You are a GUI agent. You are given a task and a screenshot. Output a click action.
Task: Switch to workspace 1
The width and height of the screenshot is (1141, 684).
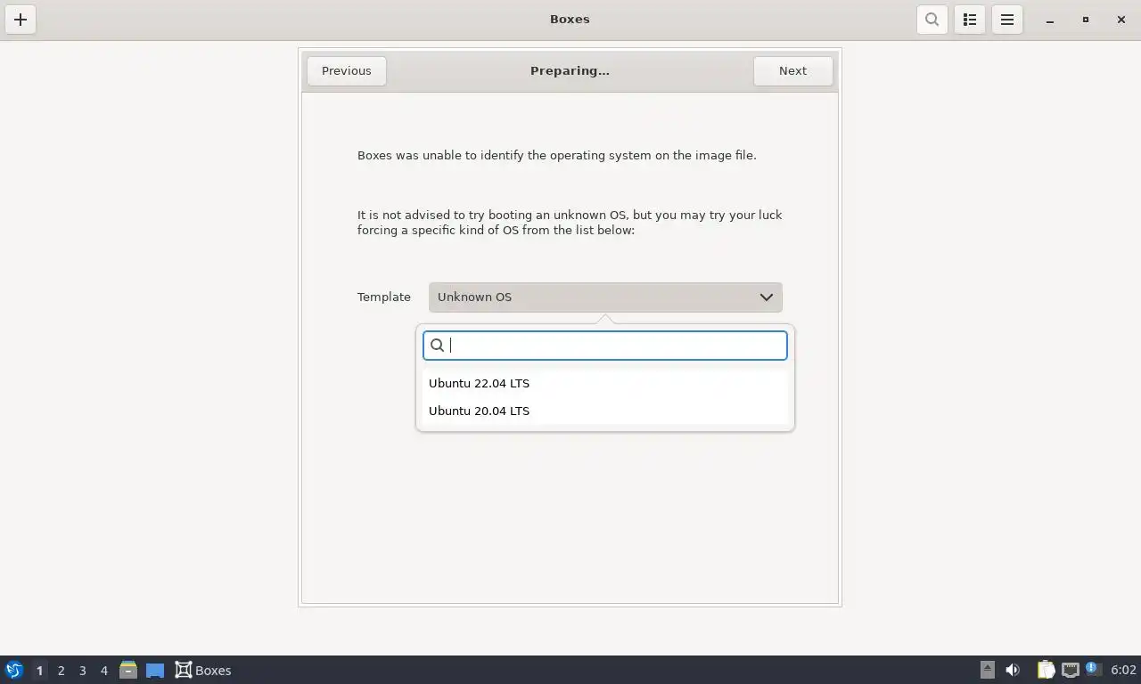[x=39, y=671]
